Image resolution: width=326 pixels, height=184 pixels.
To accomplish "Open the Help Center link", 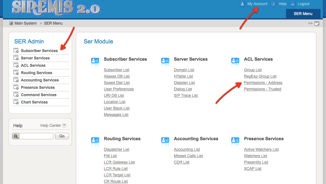I will pyautogui.click(x=51, y=126).
